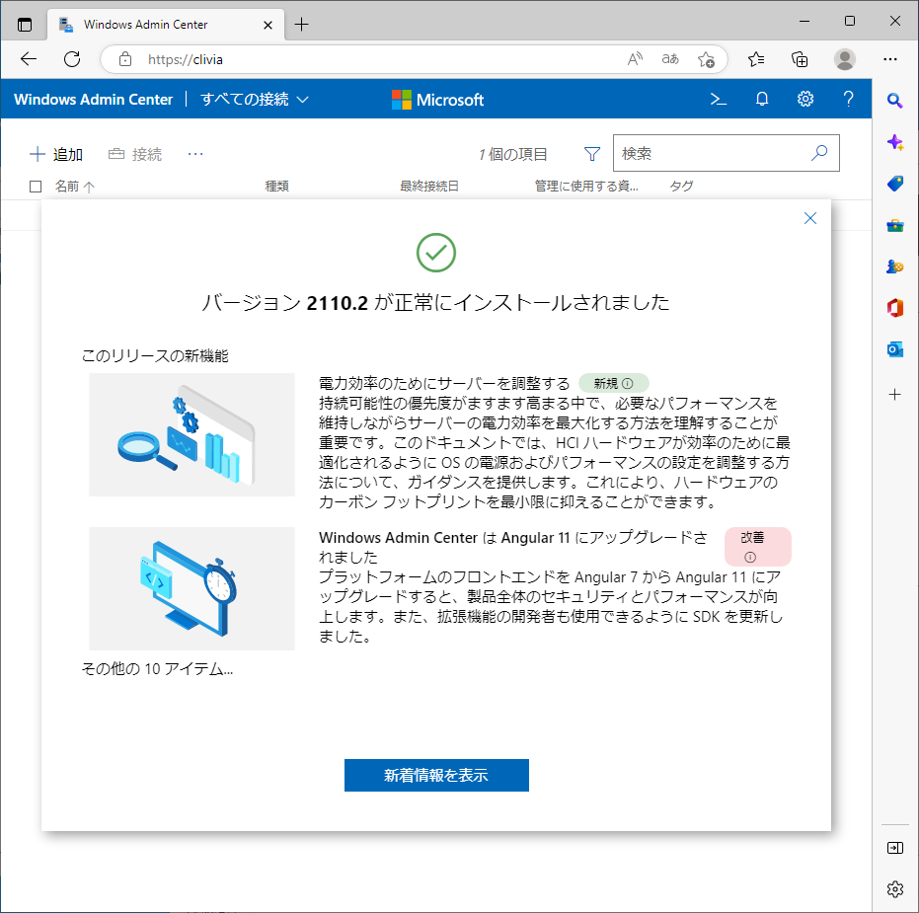
Task: Sort by the 最終接続日 column
Action: pyautogui.click(x=429, y=187)
